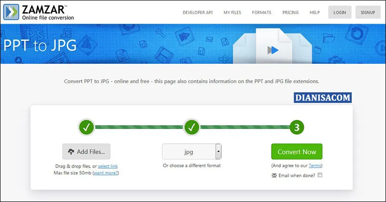Go to My Files in the top navigation
The height and width of the screenshot is (202, 386).
[233, 13]
